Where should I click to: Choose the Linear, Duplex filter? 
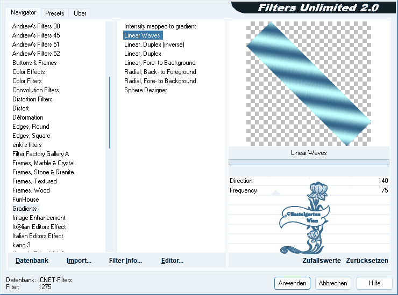point(143,54)
